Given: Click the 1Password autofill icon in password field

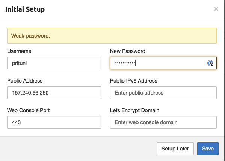Looking at the screenshot, I should point(210,63).
